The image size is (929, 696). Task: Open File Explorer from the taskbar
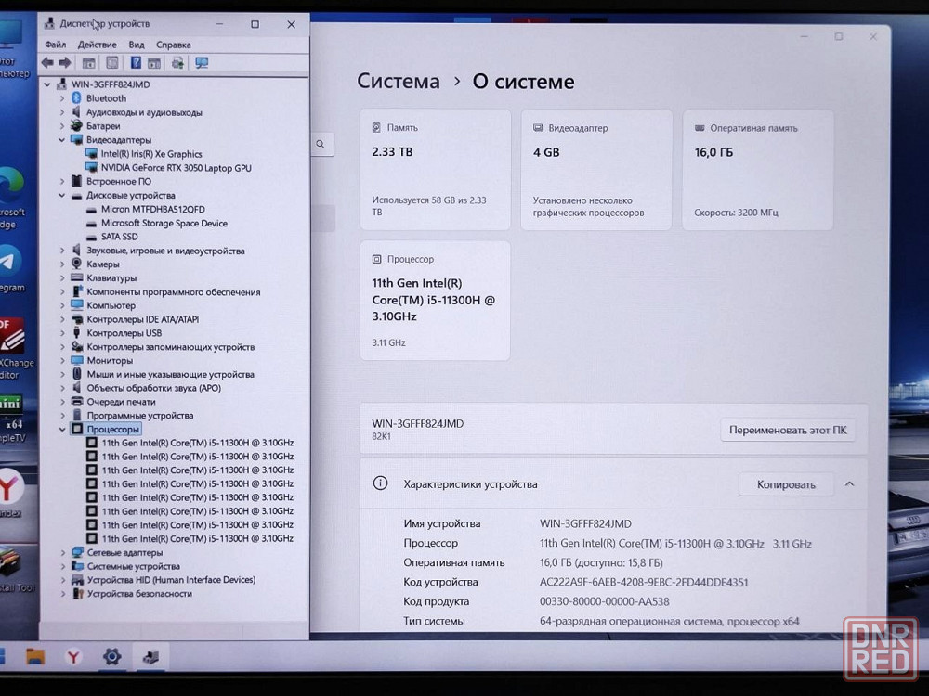coord(35,656)
